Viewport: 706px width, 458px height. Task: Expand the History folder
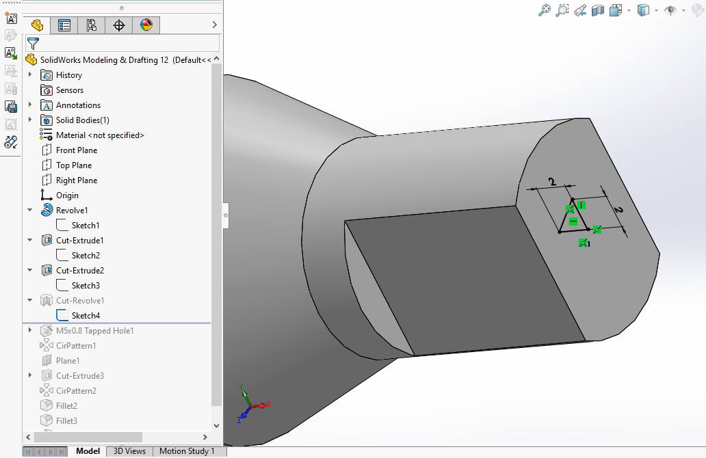pyautogui.click(x=30, y=75)
